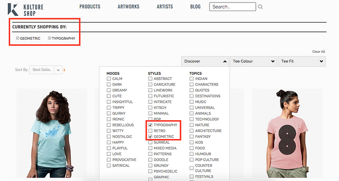The image size is (339, 181).
Task: Open the Artists page
Action: [165, 7]
